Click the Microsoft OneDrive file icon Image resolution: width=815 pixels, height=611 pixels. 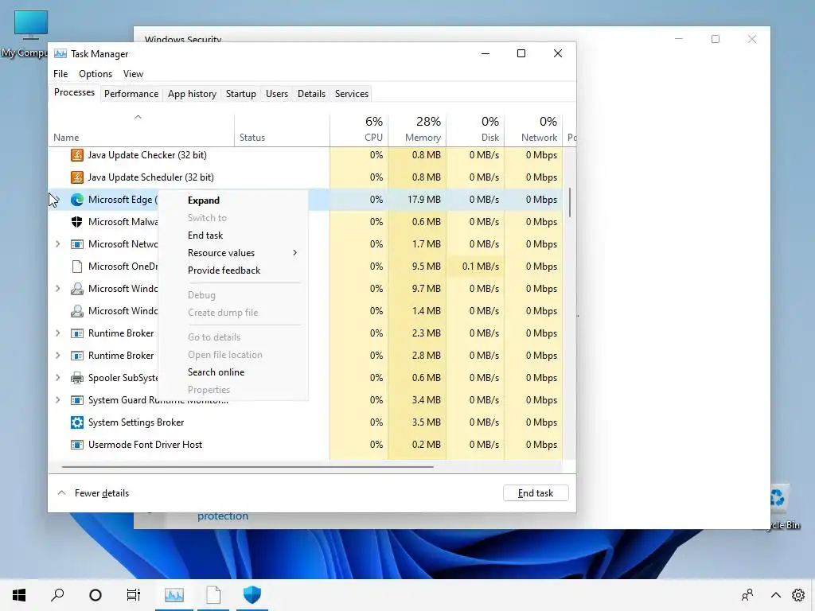tap(77, 267)
